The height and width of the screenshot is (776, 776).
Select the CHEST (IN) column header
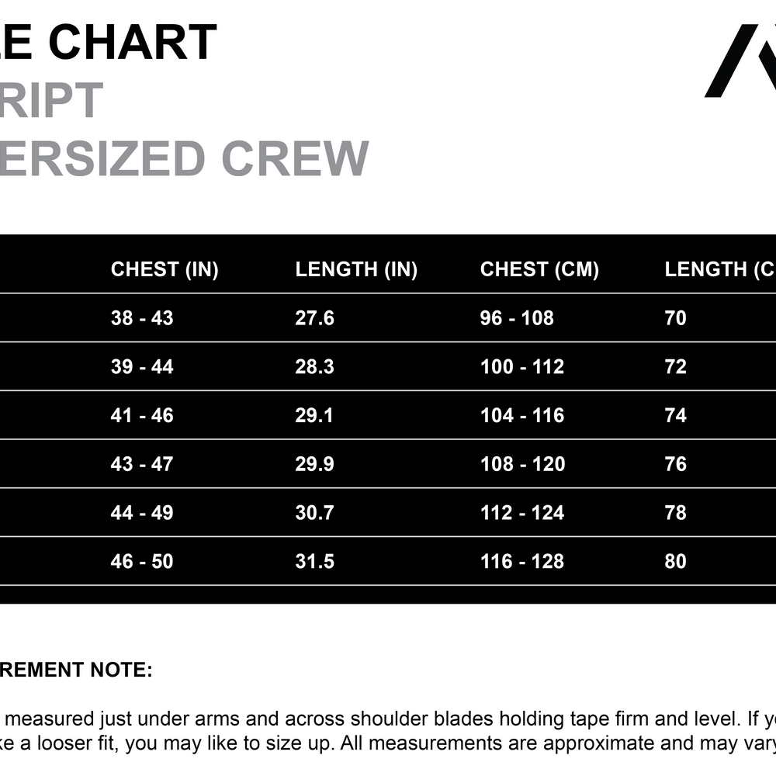pos(165,269)
